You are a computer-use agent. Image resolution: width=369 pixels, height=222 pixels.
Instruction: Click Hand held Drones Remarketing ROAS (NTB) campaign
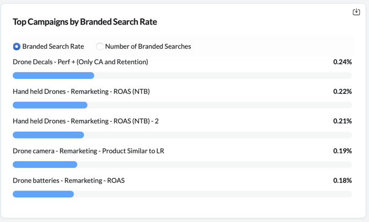[81, 91]
